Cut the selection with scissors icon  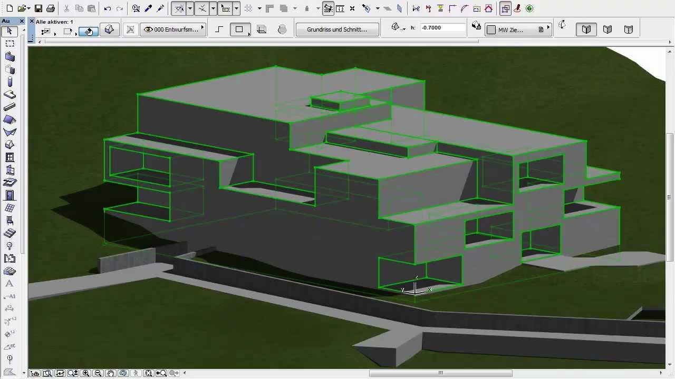point(67,8)
